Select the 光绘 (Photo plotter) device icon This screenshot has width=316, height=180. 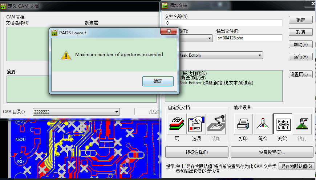(x=283, y=124)
